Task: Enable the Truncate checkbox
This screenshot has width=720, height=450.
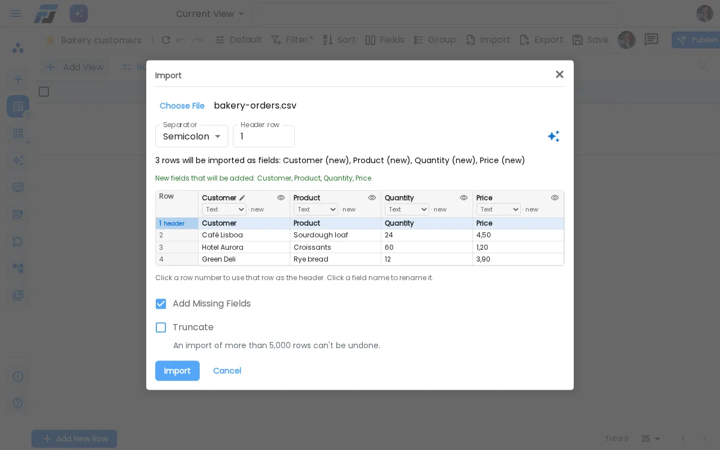Action: click(x=161, y=327)
